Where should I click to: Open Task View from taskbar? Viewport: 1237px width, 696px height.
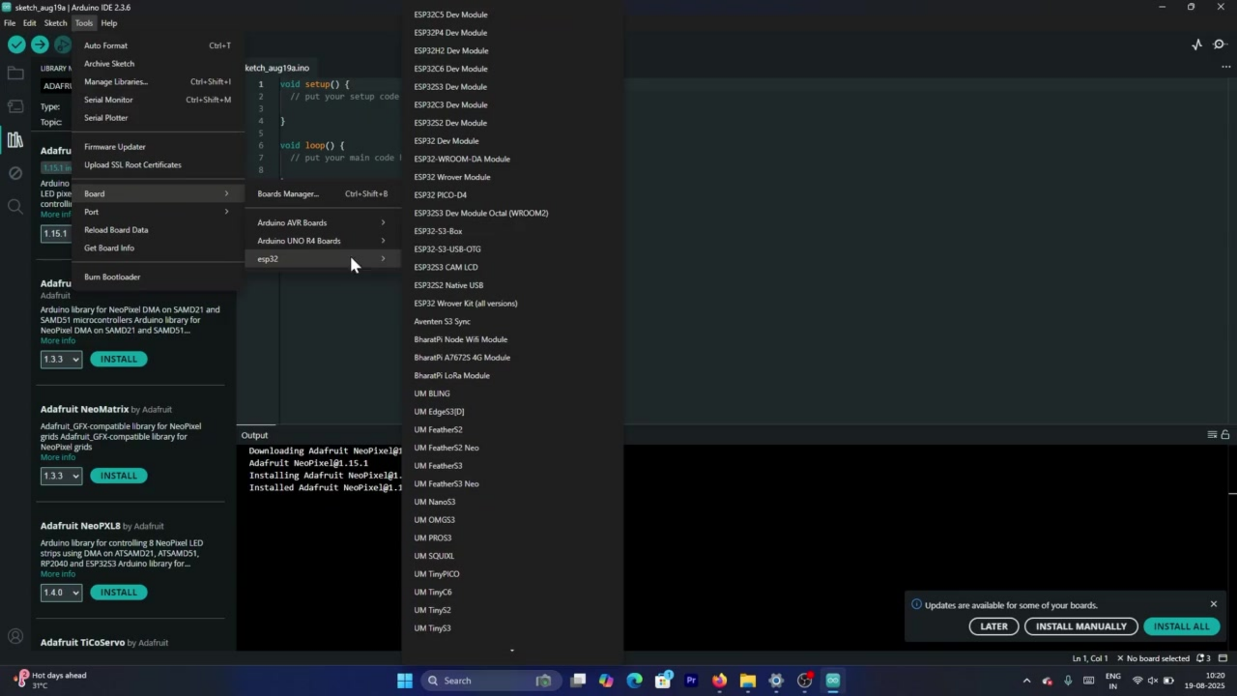click(578, 681)
